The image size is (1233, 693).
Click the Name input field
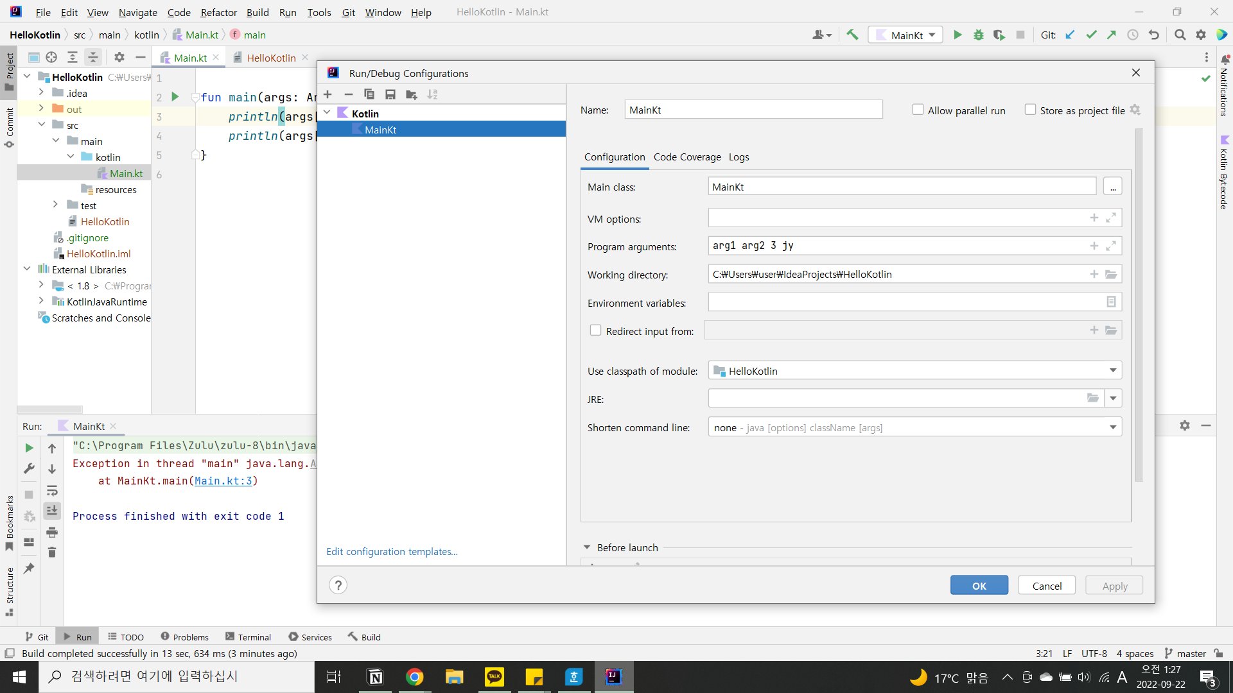753,110
